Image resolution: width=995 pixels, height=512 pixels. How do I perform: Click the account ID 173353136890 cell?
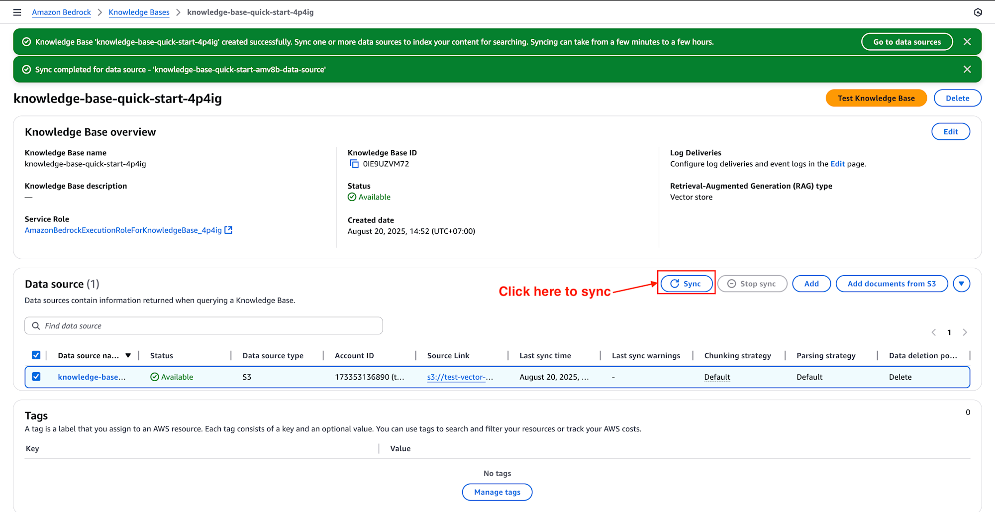pyautogui.click(x=370, y=377)
